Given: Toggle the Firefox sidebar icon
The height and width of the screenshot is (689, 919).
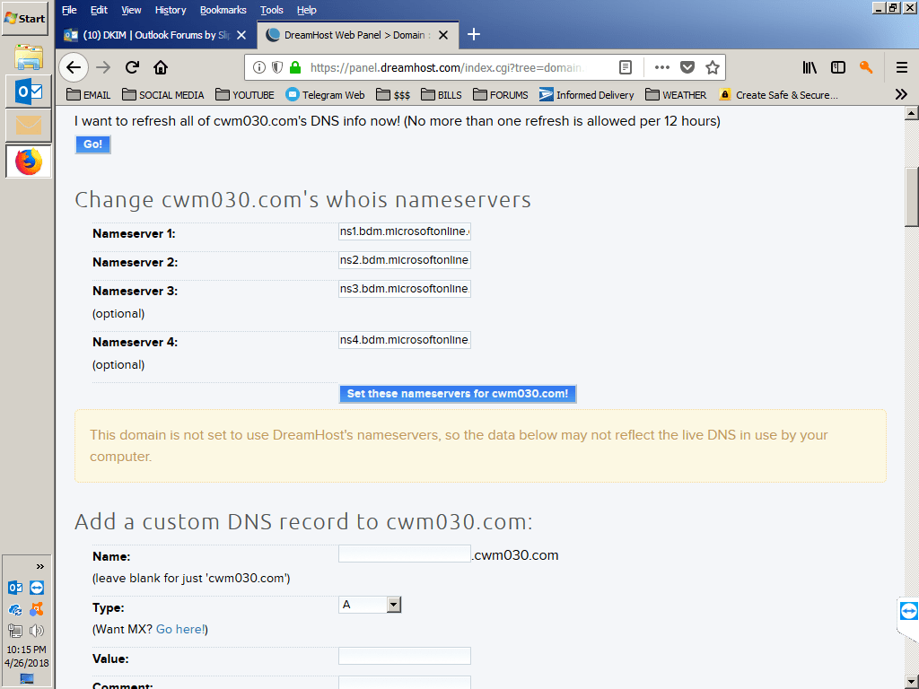Looking at the screenshot, I should pyautogui.click(x=837, y=66).
